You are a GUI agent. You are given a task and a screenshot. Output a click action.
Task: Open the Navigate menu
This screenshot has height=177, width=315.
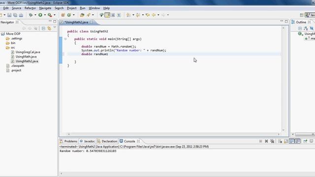(x=45, y=8)
